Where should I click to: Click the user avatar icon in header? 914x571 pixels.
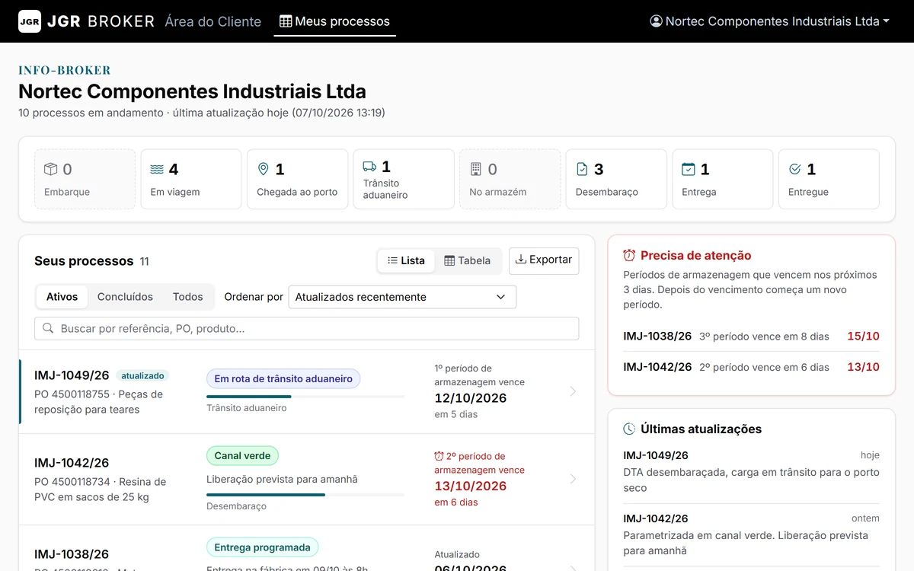[x=656, y=21]
